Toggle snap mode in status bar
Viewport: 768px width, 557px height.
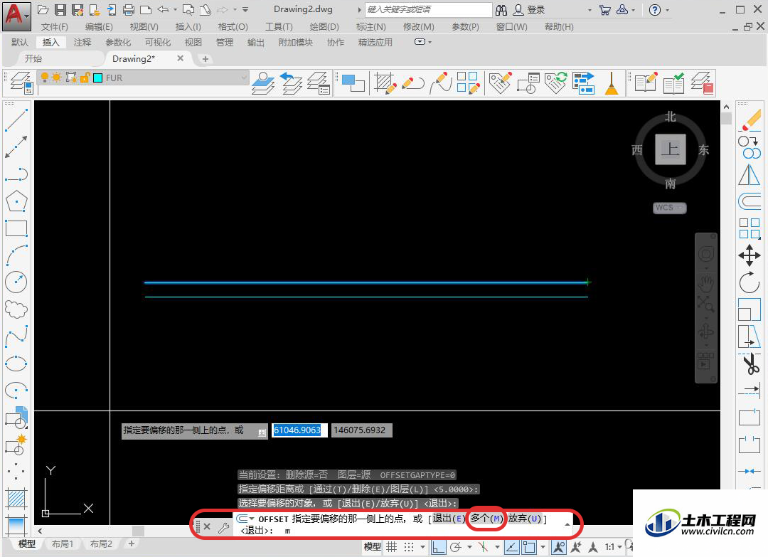pyautogui.click(x=409, y=547)
